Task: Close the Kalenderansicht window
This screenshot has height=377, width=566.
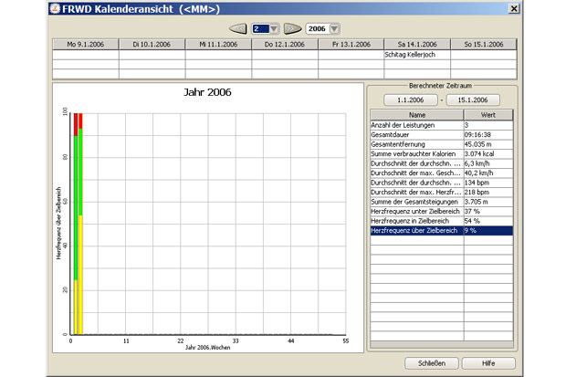Action: pos(514,7)
